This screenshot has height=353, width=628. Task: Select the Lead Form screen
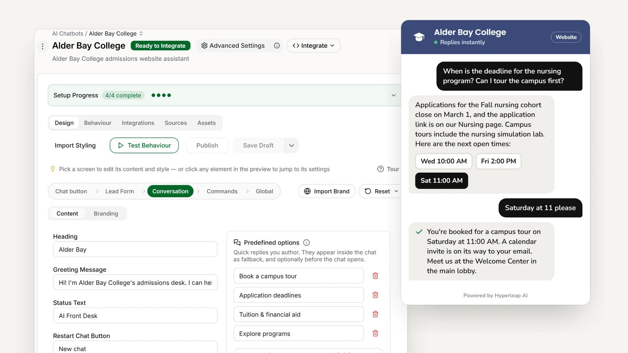click(120, 191)
